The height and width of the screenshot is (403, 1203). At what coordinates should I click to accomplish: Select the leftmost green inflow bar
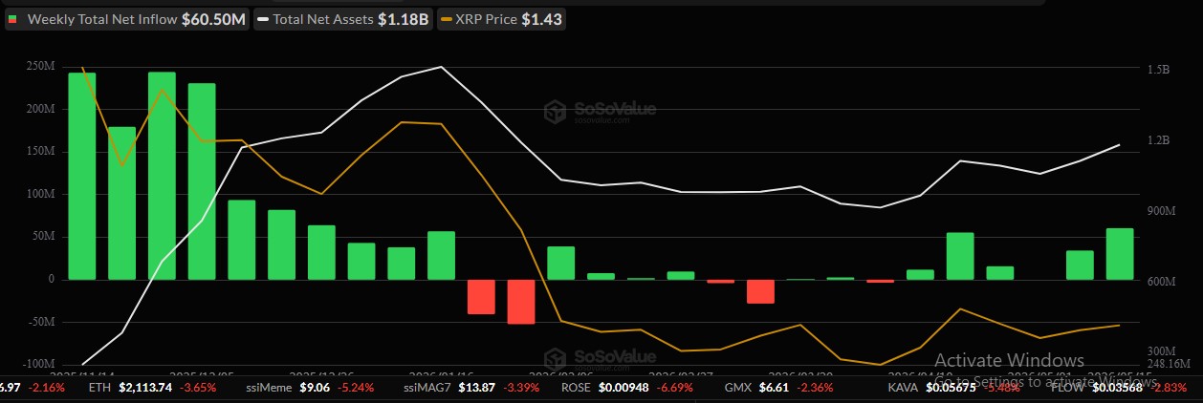tap(82, 176)
